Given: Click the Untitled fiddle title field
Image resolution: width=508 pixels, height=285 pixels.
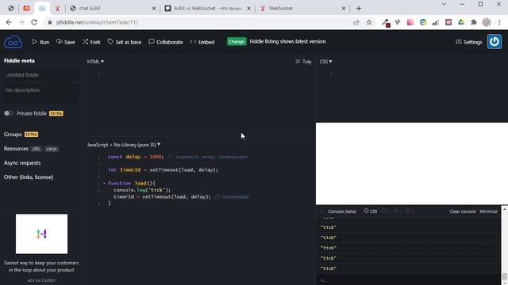Looking at the screenshot, I should coord(40,75).
